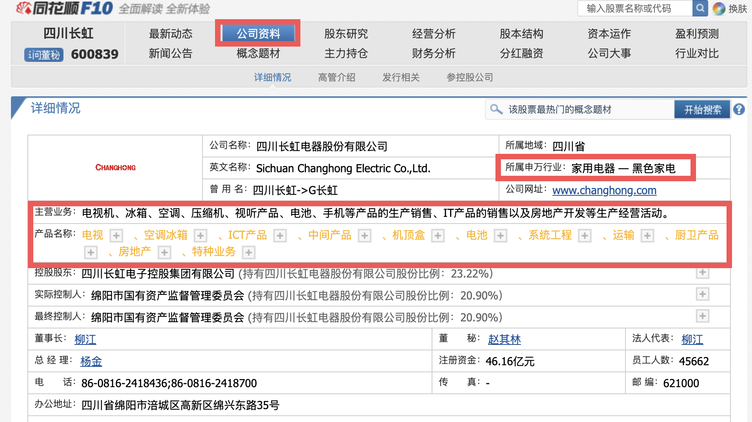Switch to the 详细情况 sub-tab

point(273,78)
